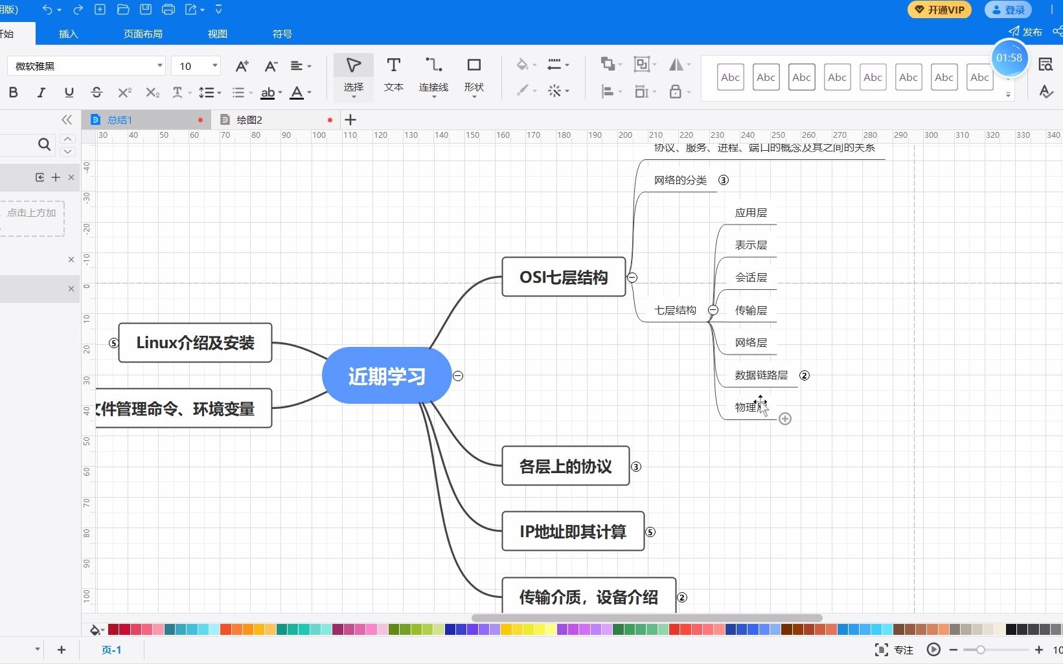This screenshot has width=1063, height=664.
Task: Open the find and replace icon at right
Action: click(1045, 65)
